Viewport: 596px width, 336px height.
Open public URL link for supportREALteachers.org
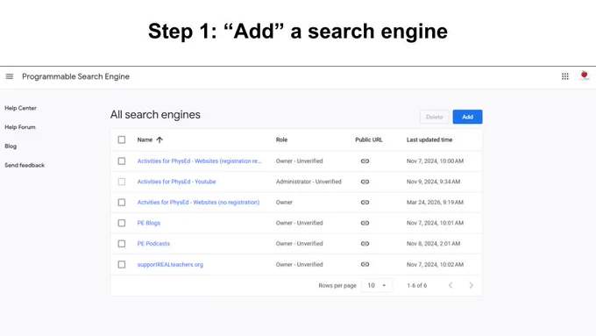[x=365, y=264]
